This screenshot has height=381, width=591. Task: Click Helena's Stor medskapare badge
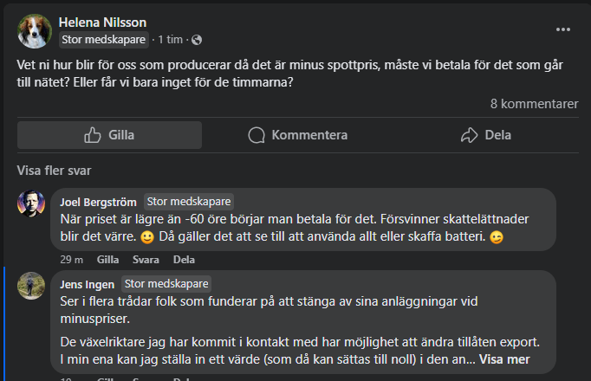coord(103,40)
